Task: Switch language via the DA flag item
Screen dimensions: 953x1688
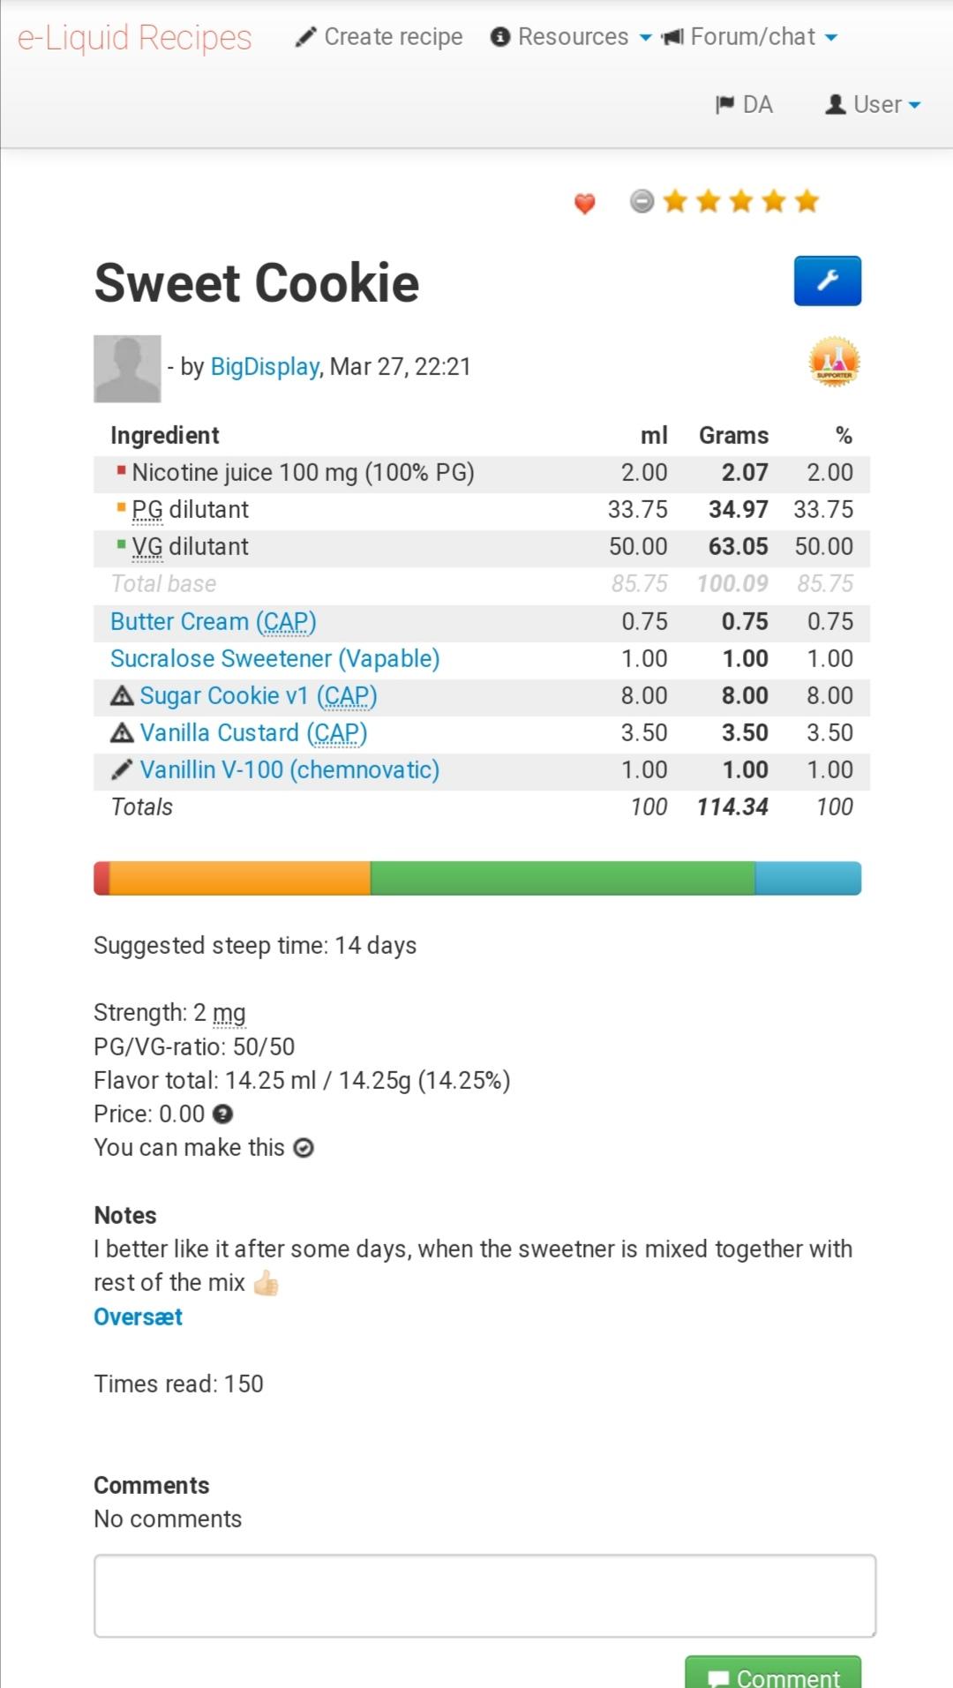Action: coord(744,105)
